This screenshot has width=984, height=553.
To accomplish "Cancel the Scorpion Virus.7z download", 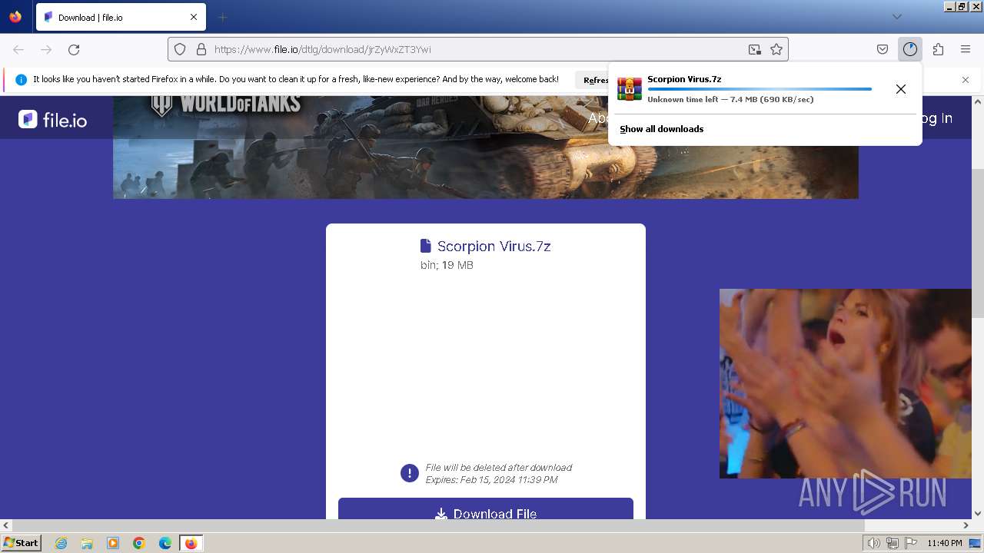I will [x=901, y=89].
